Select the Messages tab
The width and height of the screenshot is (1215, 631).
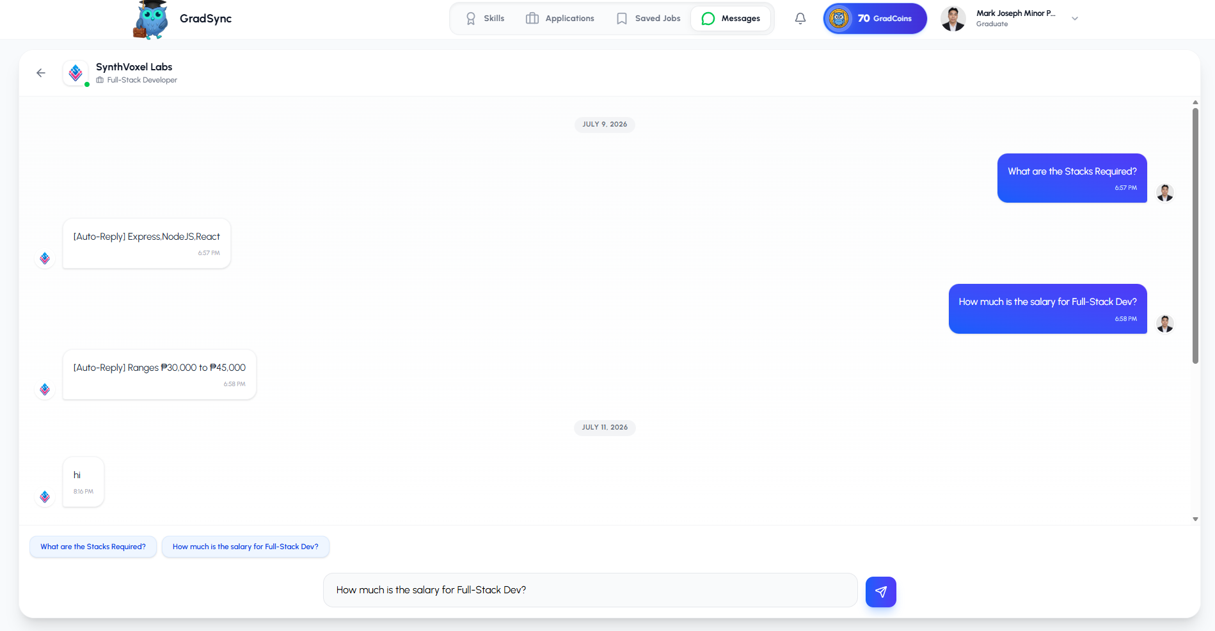click(731, 19)
